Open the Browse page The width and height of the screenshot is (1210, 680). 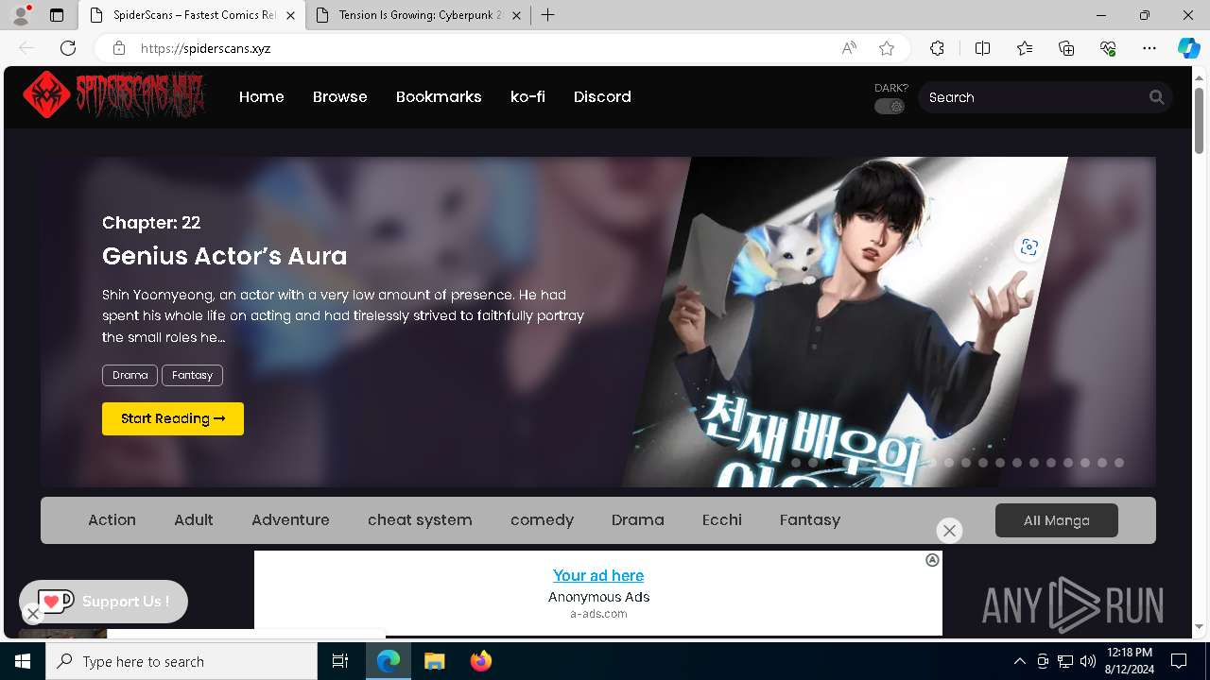[x=340, y=96]
